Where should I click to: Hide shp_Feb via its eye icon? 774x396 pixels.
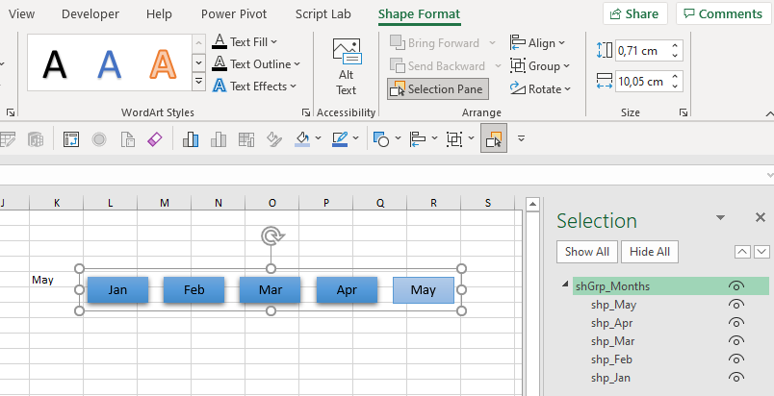pyautogui.click(x=736, y=359)
